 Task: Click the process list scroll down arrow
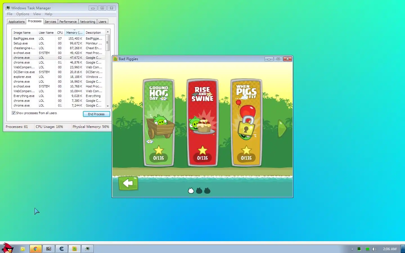pyautogui.click(x=108, y=106)
